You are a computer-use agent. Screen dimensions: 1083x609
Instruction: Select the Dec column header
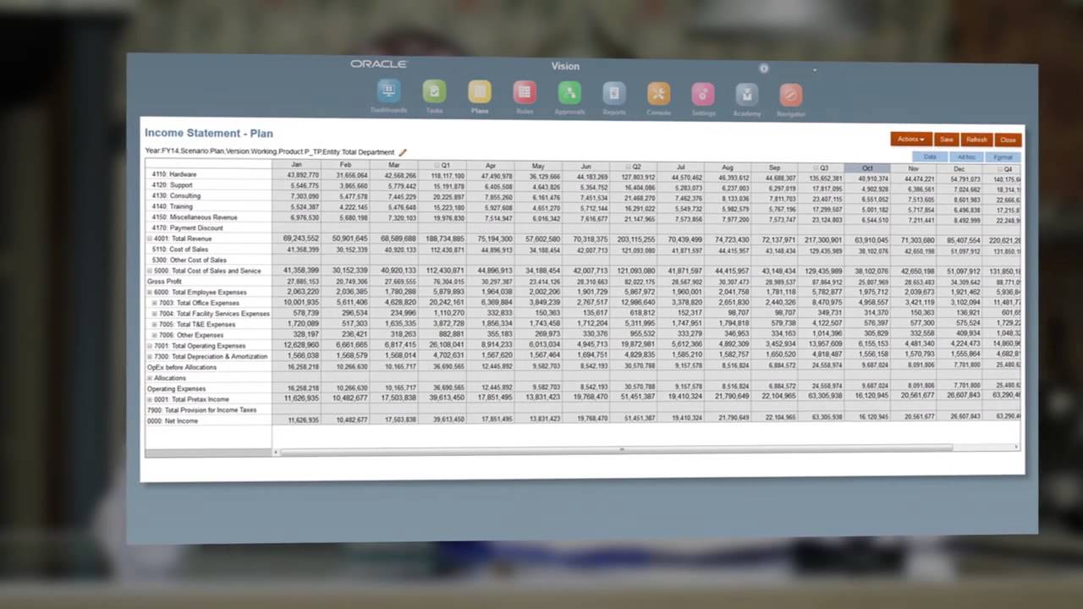[x=959, y=169]
